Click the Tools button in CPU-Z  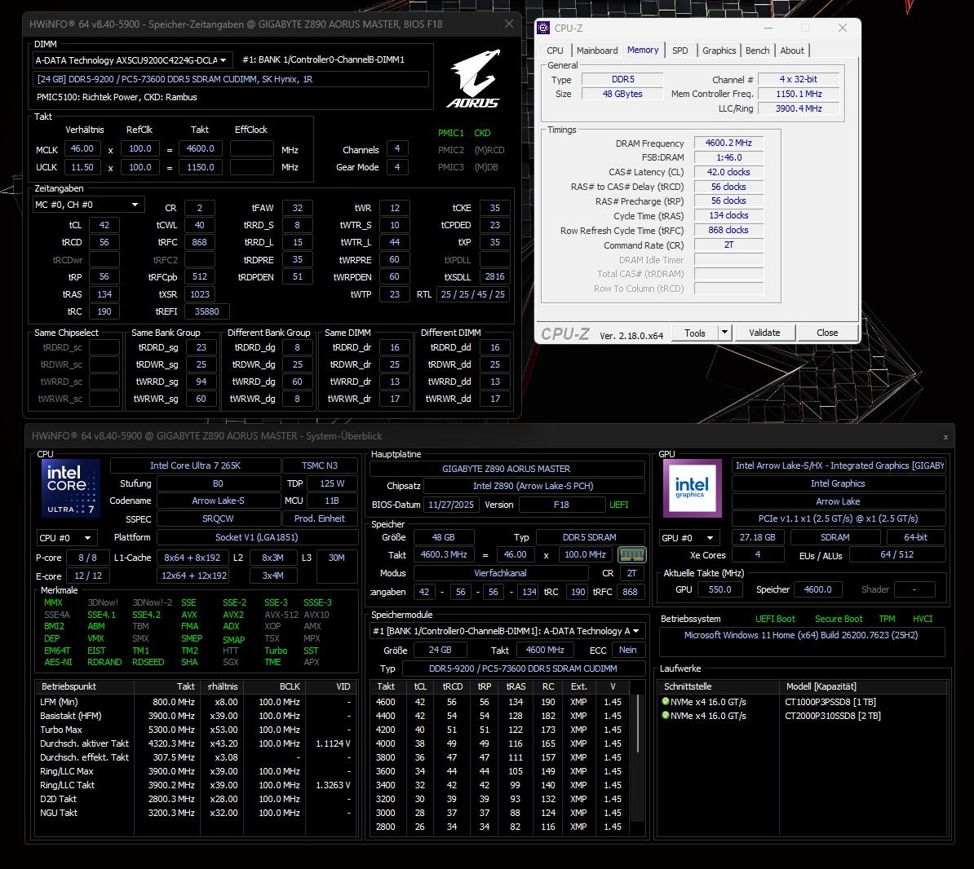pos(694,333)
